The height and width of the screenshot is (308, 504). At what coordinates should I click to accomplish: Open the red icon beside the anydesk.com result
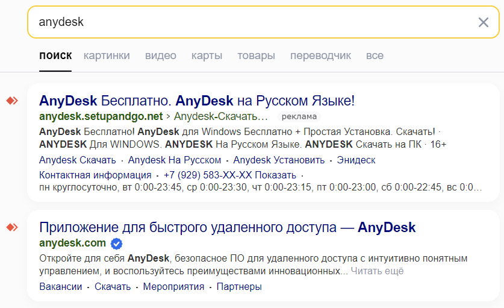click(x=12, y=228)
